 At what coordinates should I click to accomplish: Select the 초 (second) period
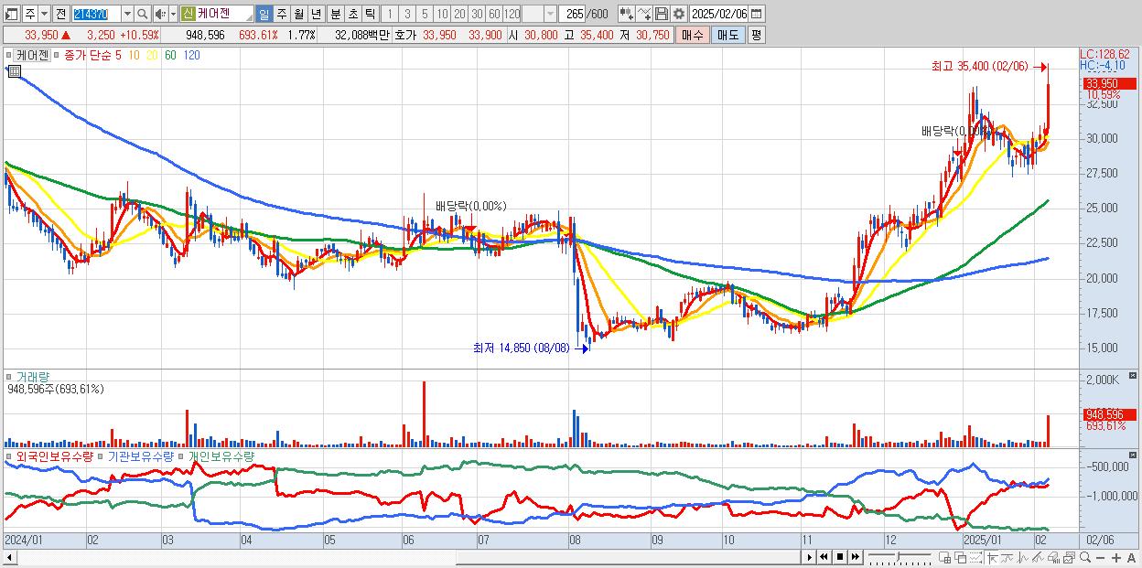click(352, 14)
